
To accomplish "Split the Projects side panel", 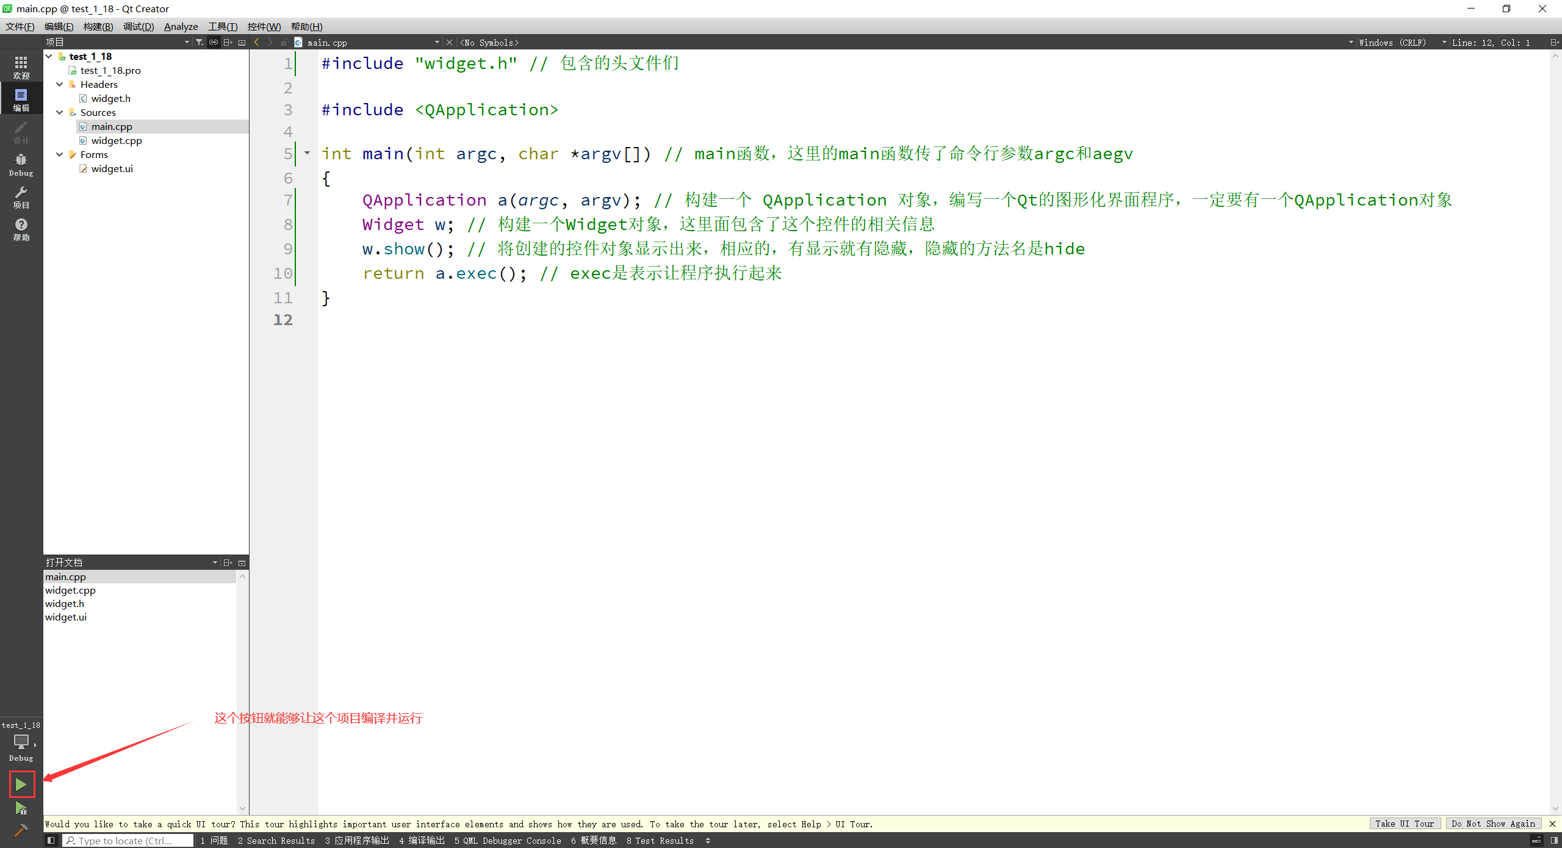I will pyautogui.click(x=228, y=42).
